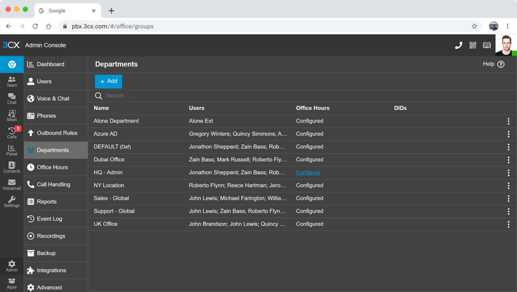Open the Help link
The width and height of the screenshot is (517, 292).
[493, 64]
